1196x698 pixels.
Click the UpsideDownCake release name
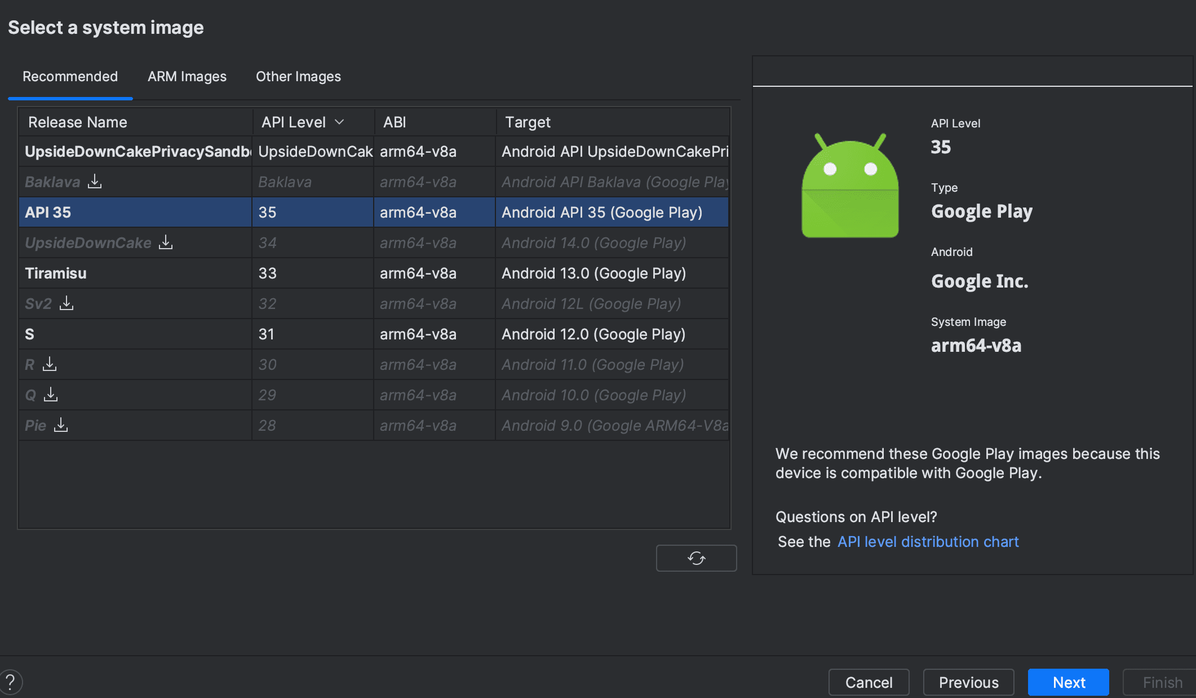pyautogui.click(x=88, y=243)
